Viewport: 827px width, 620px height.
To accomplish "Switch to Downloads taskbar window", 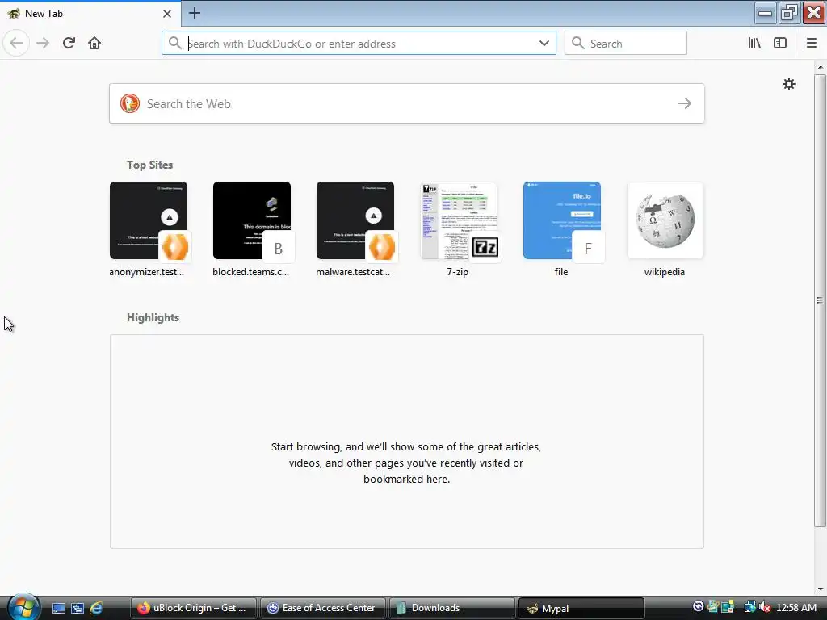I will (452, 608).
